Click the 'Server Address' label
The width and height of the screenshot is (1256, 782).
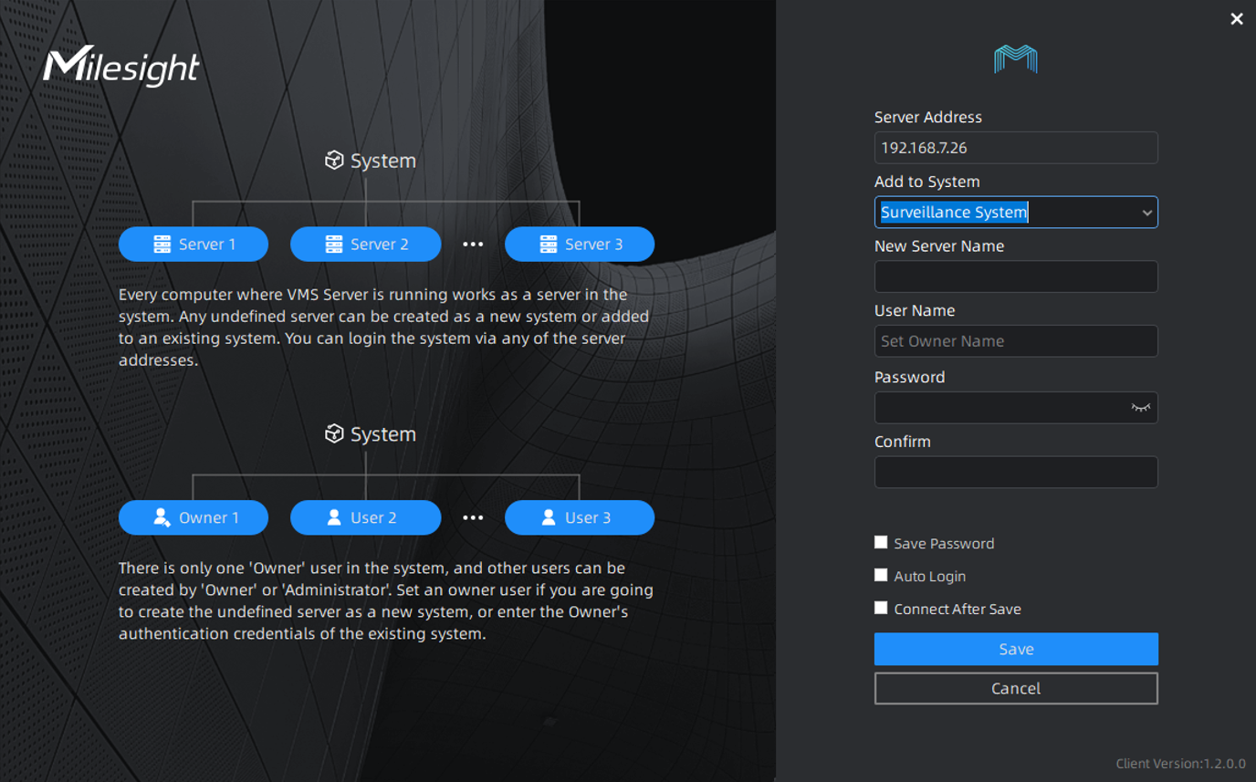(x=928, y=117)
